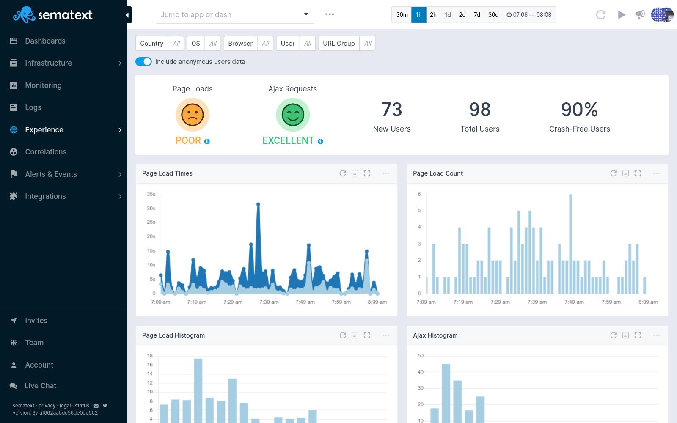Open Dashboards from the sidebar
This screenshot has width=677, height=423.
point(45,41)
